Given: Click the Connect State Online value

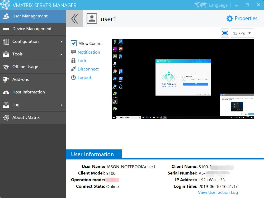Looking at the screenshot, I should (x=112, y=187).
